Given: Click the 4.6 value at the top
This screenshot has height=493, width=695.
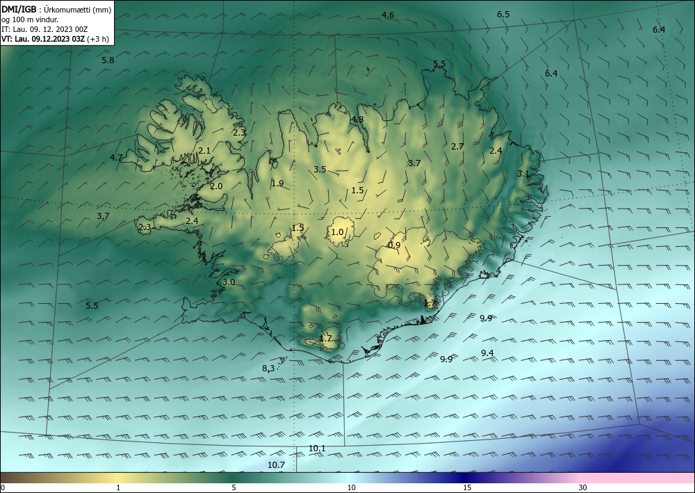Looking at the screenshot, I should coord(388,15).
